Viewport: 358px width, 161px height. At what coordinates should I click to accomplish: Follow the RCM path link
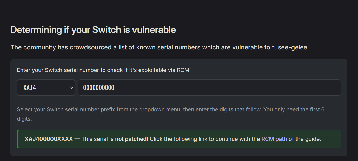tap(274, 139)
